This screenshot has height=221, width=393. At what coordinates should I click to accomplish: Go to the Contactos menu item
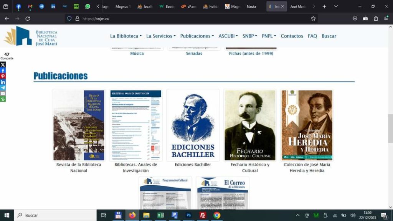click(x=292, y=36)
